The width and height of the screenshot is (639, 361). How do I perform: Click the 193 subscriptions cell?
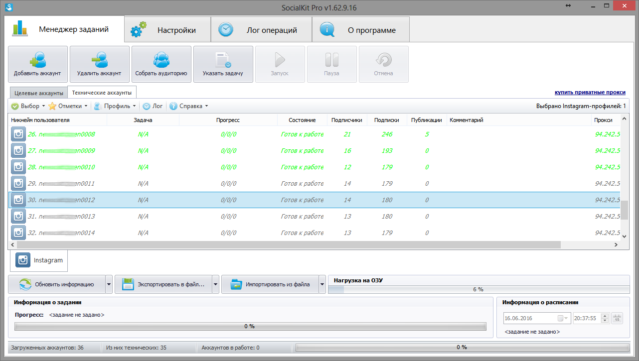click(x=387, y=151)
